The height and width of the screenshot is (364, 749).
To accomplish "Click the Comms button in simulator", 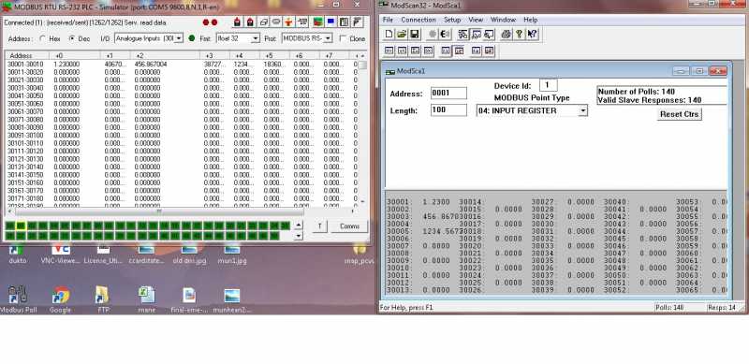I will click(349, 226).
